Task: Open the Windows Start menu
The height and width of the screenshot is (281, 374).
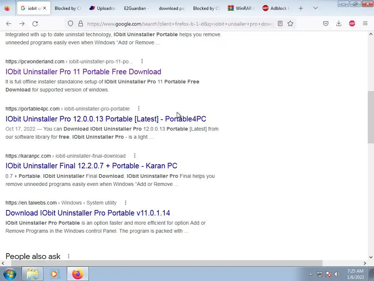Action: coord(9,274)
